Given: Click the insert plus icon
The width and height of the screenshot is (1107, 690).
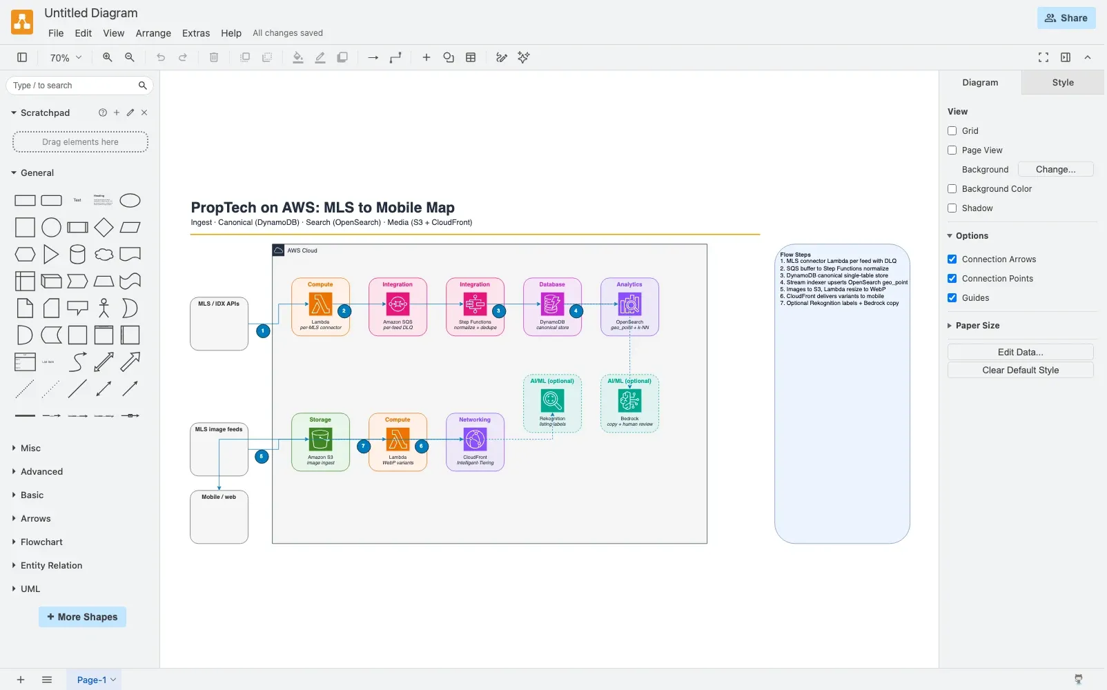Looking at the screenshot, I should [427, 58].
